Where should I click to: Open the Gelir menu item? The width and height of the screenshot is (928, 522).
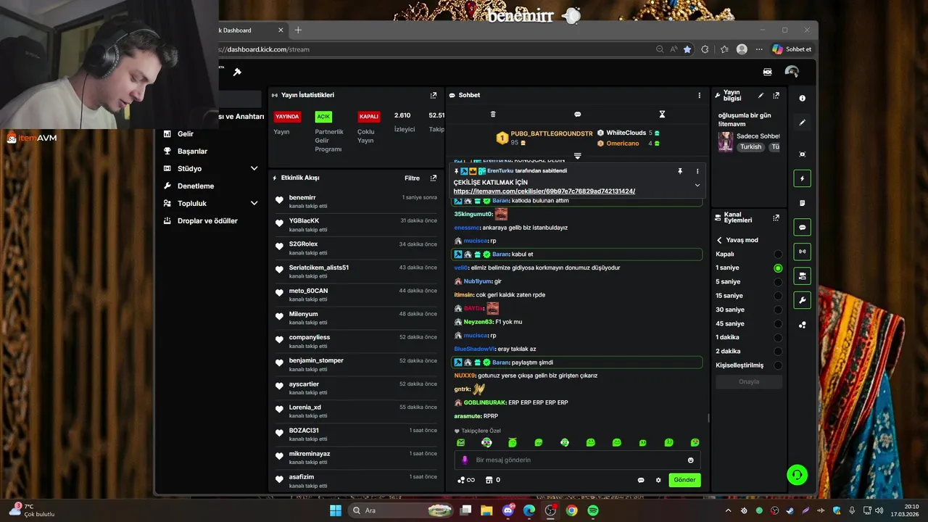pos(186,134)
